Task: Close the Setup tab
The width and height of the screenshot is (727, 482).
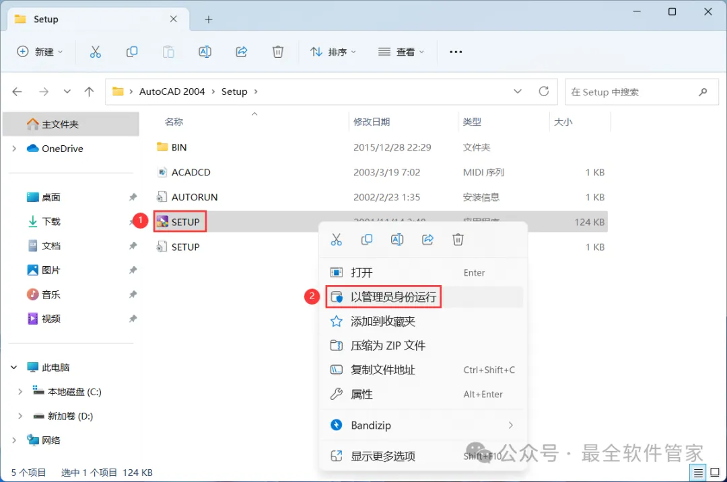Action: pos(174,19)
